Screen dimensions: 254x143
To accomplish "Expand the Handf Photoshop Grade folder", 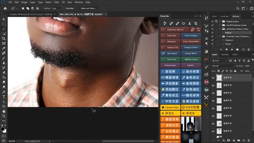I will pos(220,25).
